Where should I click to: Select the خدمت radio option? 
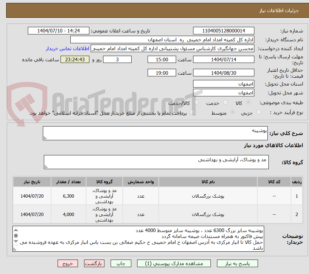pyautogui.click(x=225, y=102)
